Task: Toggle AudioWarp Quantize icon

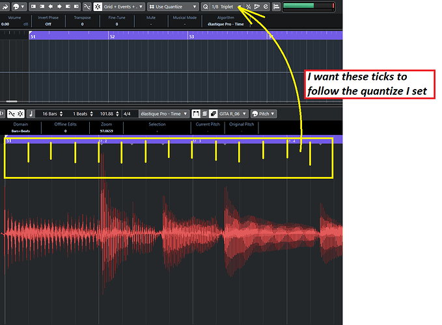Action: coord(256,6)
